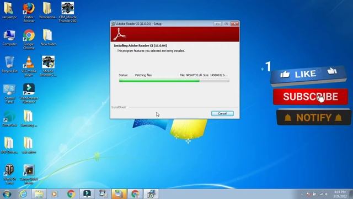
Task: Select the DriverPack desktop shortcut
Action: pyautogui.click(x=9, y=118)
